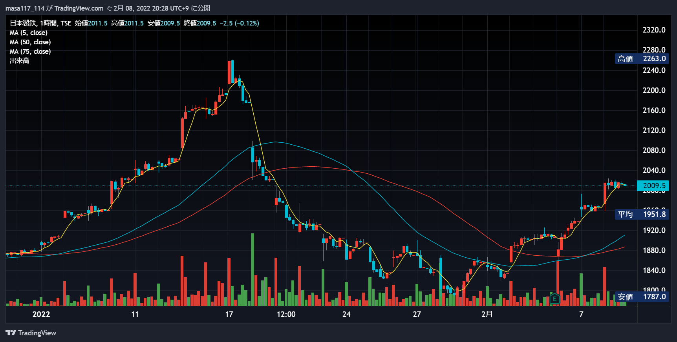Viewport: 677px width, 342px height.
Task: Select the MA (75, close) indicator label
Action: click(30, 51)
